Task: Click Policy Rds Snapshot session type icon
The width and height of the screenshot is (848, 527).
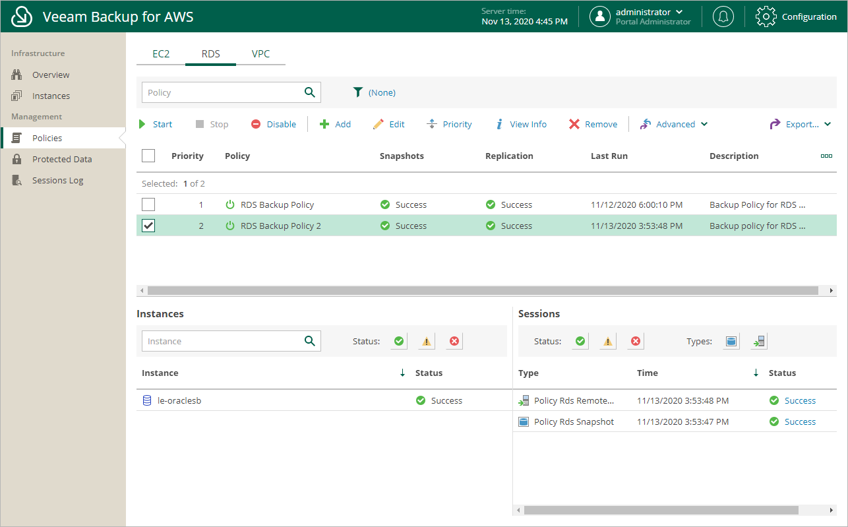Action: point(524,421)
